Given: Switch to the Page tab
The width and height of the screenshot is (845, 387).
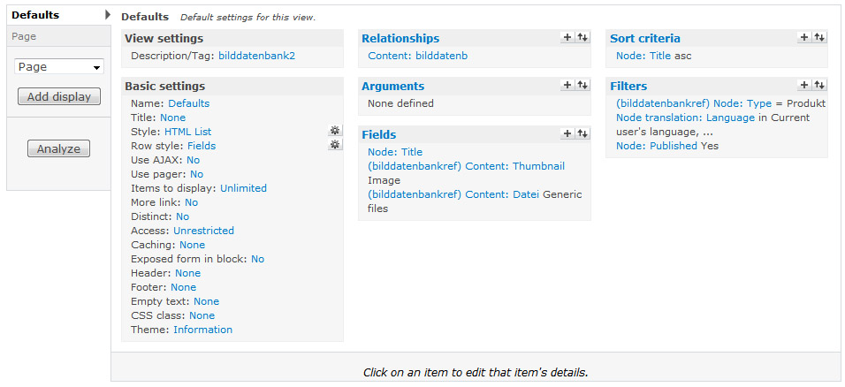Looking at the screenshot, I should [27, 36].
